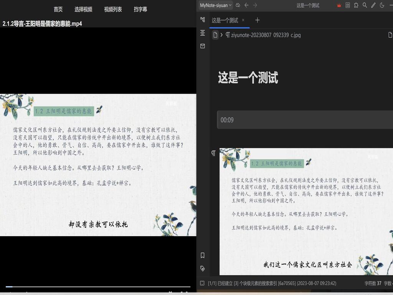Open the outline panel icon
The height and width of the screenshot is (295, 393).
click(203, 33)
